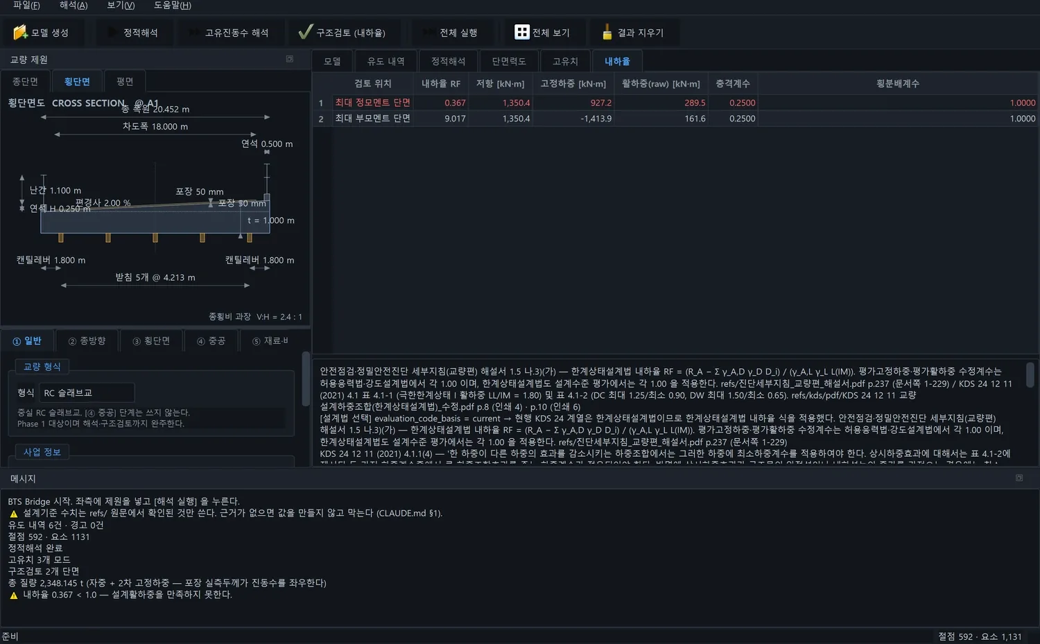
Task: Select the 횡단면 view tab
Action: click(77, 82)
